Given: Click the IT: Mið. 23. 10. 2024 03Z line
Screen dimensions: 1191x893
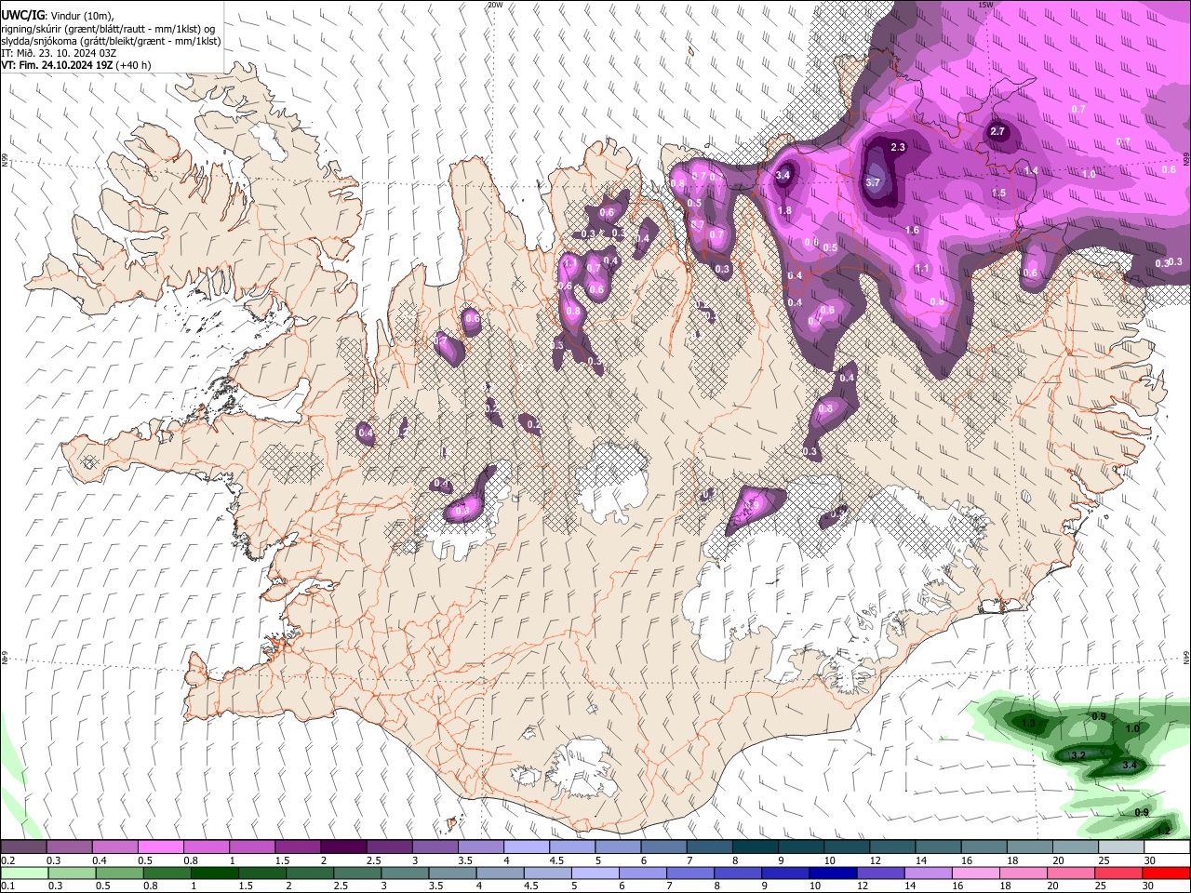Looking at the screenshot, I should pyautogui.click(x=59, y=53).
